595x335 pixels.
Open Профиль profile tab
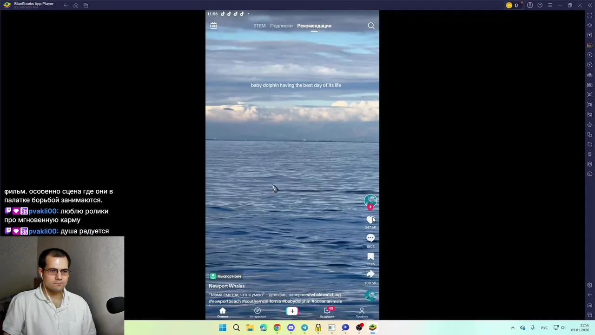click(362, 313)
